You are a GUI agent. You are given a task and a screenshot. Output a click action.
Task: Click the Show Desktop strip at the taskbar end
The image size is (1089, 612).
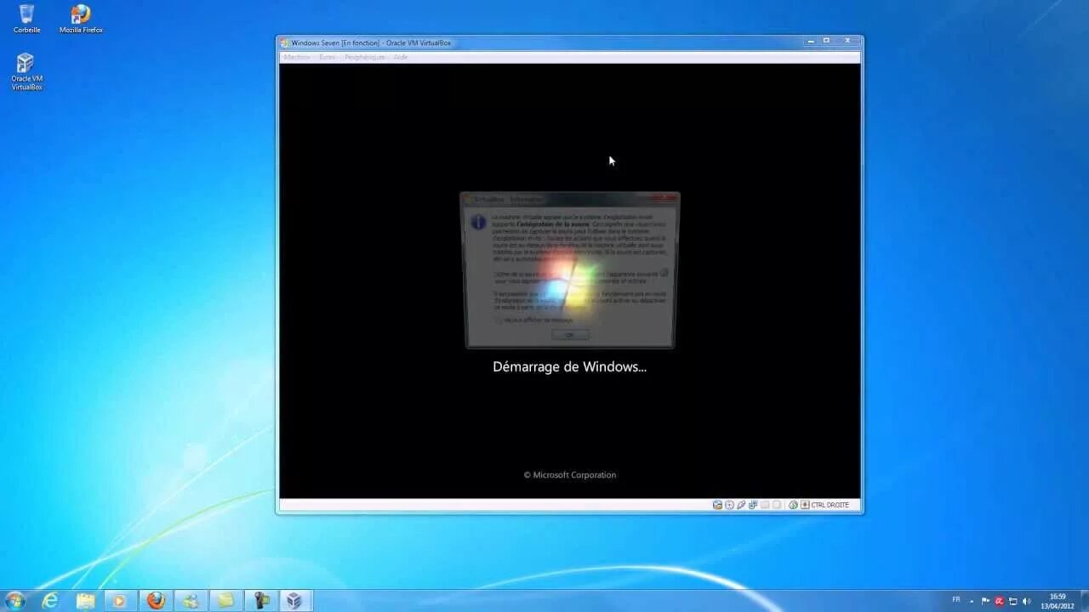tap(1085, 601)
